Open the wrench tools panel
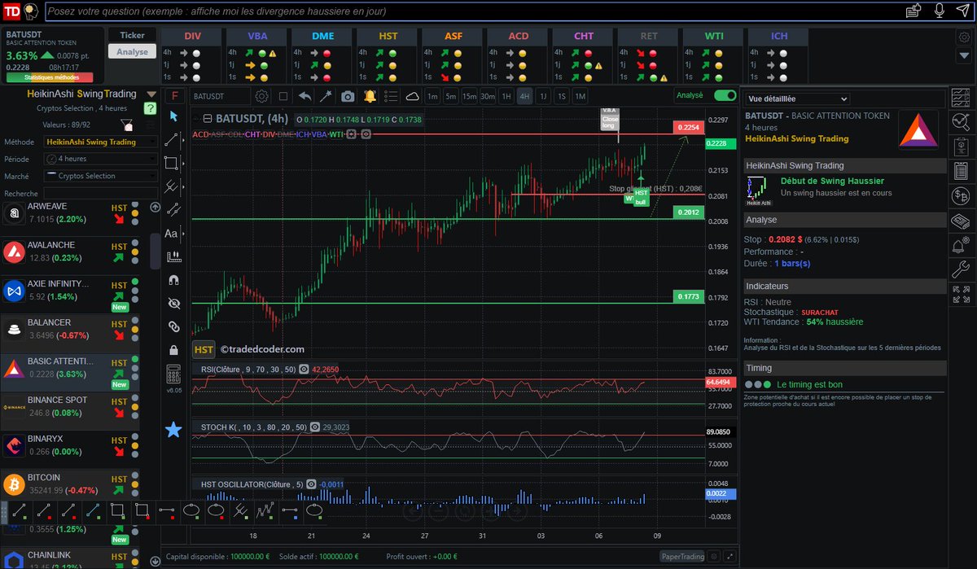This screenshot has width=977, height=569. [960, 269]
